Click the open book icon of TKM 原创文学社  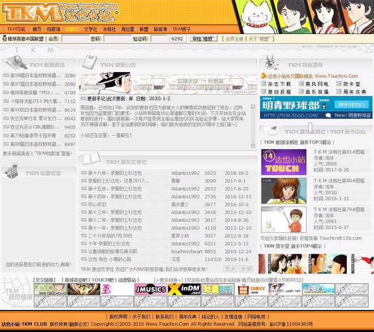91,158
